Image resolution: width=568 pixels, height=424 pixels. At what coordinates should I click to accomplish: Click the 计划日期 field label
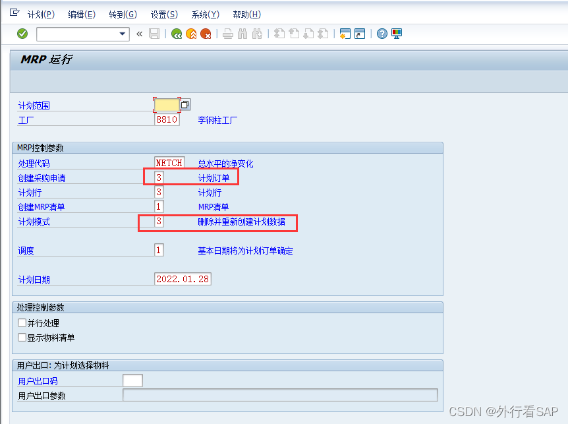(x=34, y=280)
